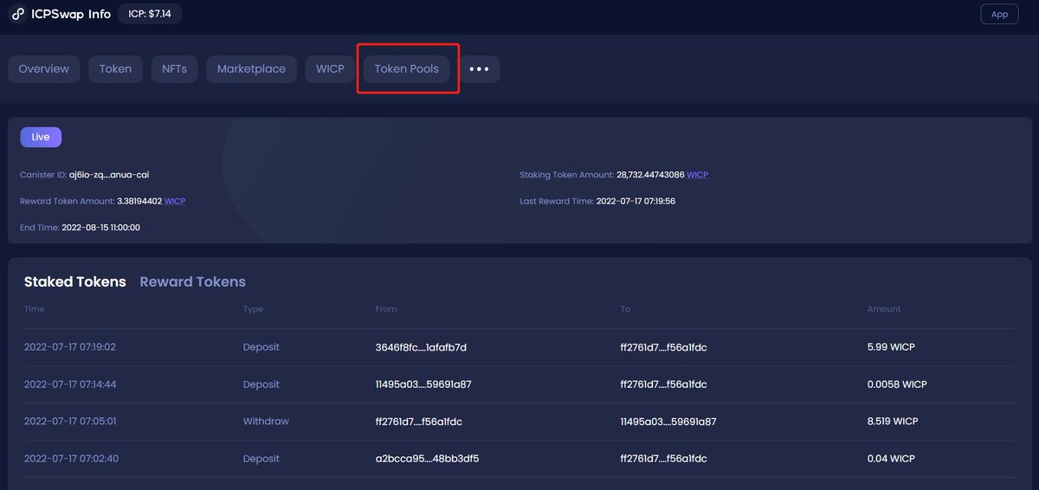
Task: Open the Token Pools tab
Action: point(407,69)
